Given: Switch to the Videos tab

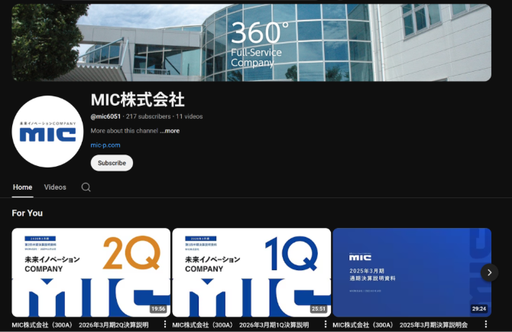Looking at the screenshot, I should coord(55,187).
